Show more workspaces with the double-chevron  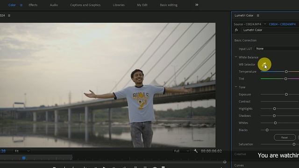pyautogui.click(x=197, y=5)
